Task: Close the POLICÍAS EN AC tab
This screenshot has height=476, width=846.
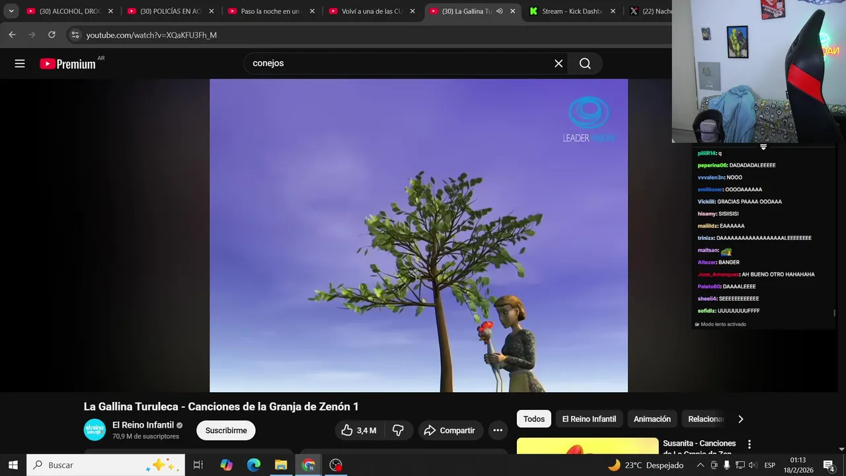Action: click(211, 11)
